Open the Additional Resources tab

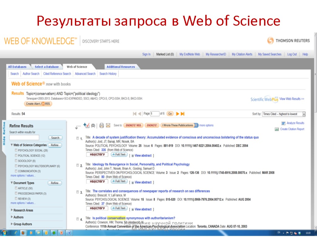(121, 67)
